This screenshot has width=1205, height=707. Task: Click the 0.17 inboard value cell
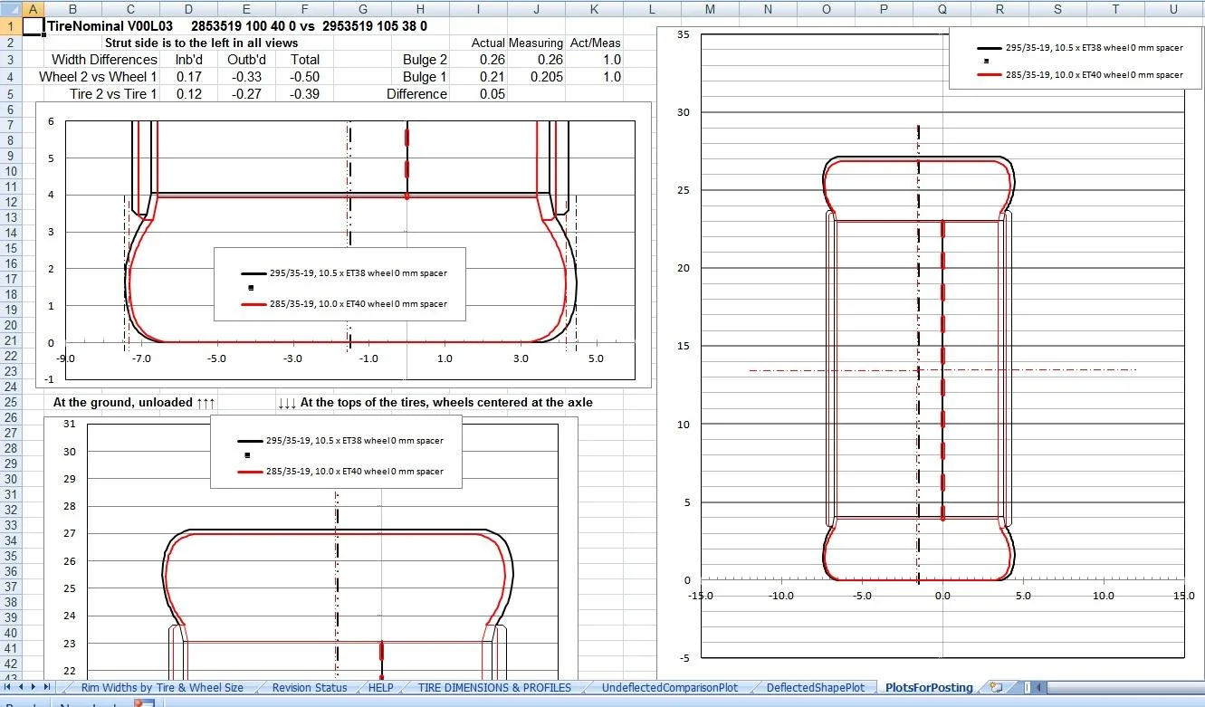pyautogui.click(x=188, y=77)
